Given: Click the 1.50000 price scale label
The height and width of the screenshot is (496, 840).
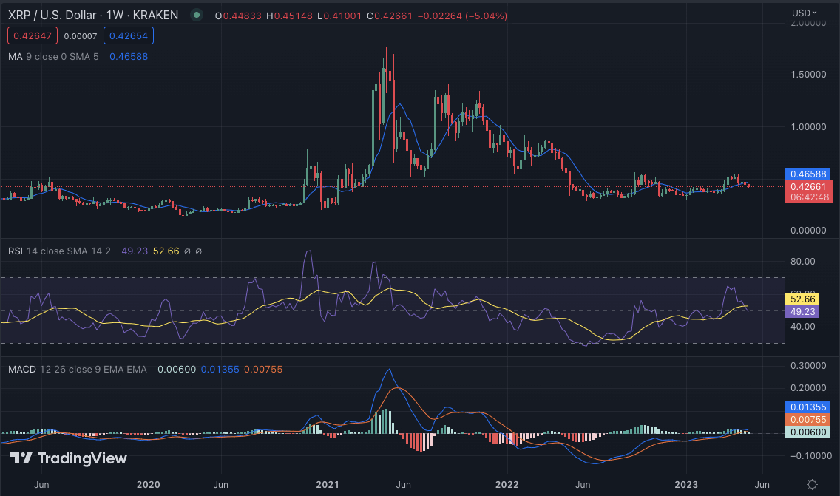Looking at the screenshot, I should pos(808,75).
